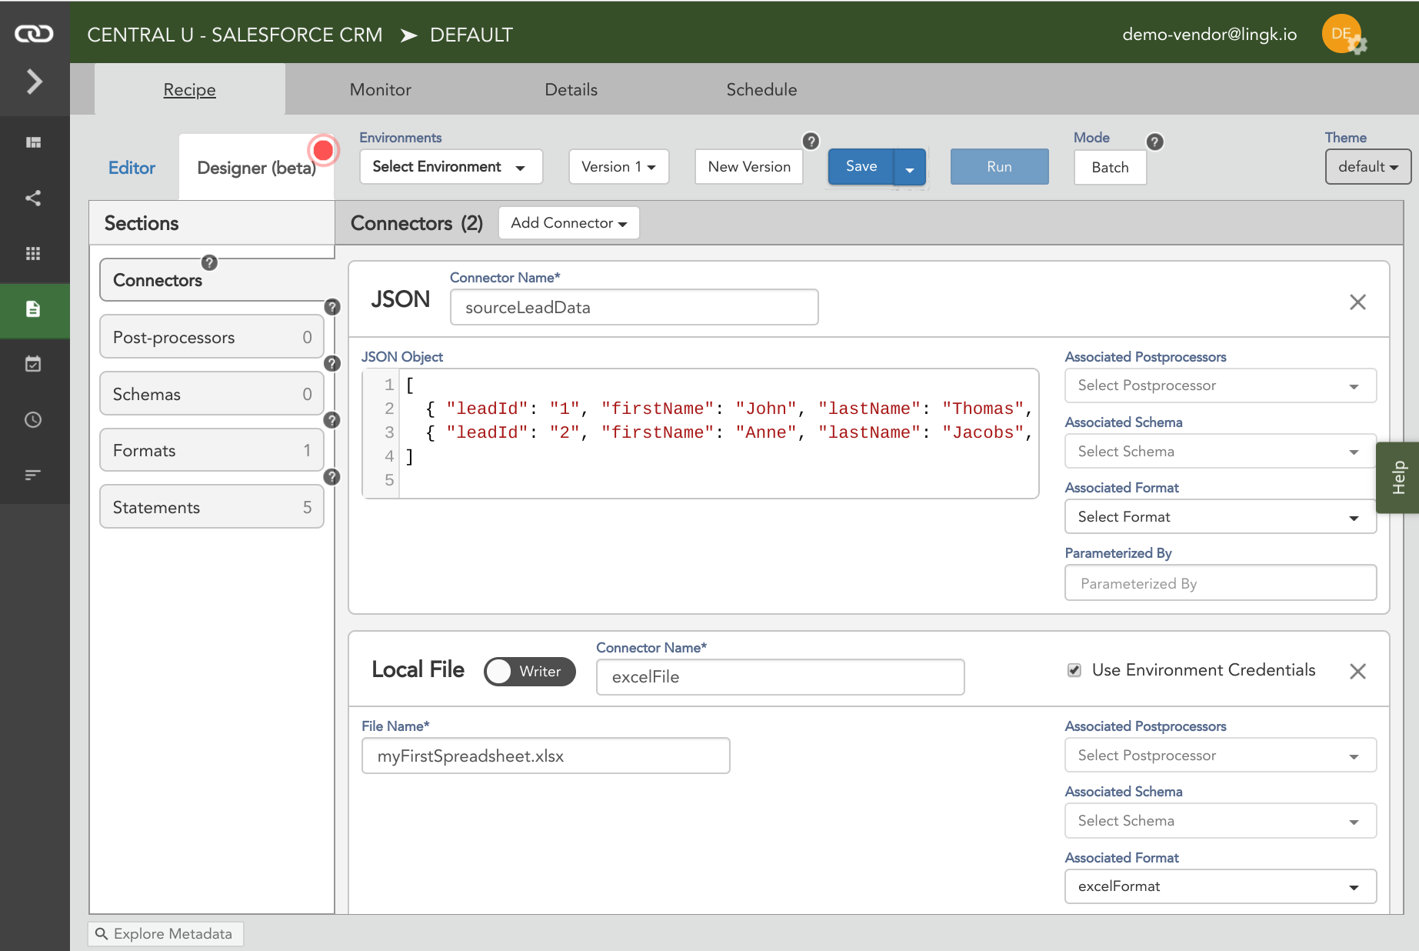Click the excelFile connector name field
The width and height of the screenshot is (1419, 951).
click(780, 677)
